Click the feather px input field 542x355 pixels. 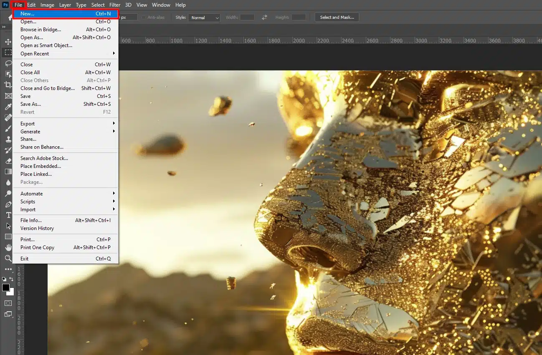[128, 17]
